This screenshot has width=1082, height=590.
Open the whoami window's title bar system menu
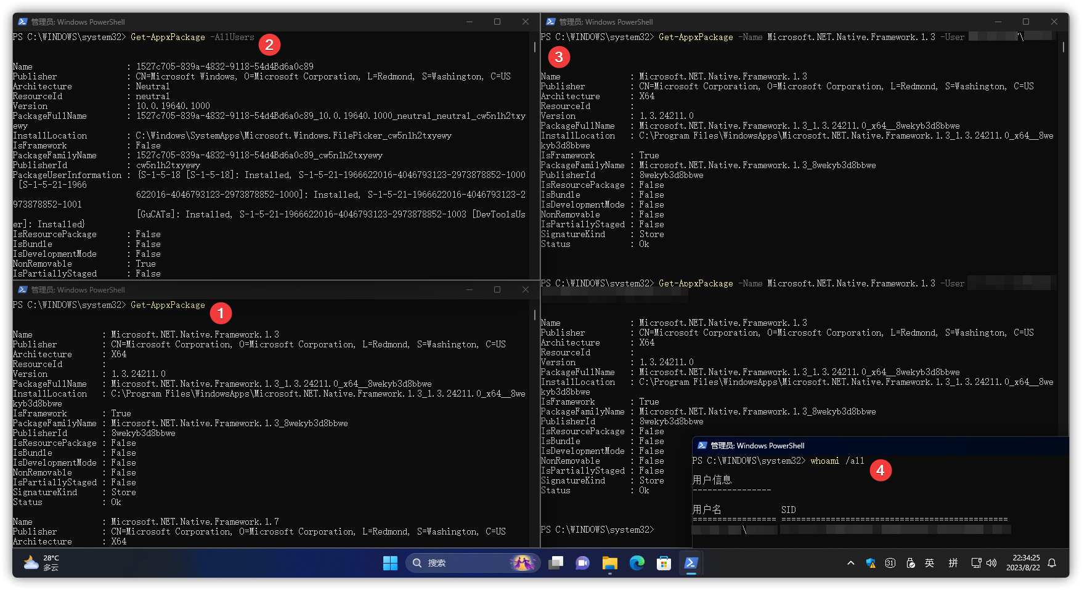point(702,445)
